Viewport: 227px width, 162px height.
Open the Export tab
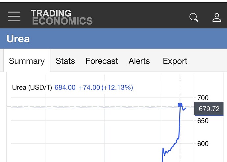175,61
